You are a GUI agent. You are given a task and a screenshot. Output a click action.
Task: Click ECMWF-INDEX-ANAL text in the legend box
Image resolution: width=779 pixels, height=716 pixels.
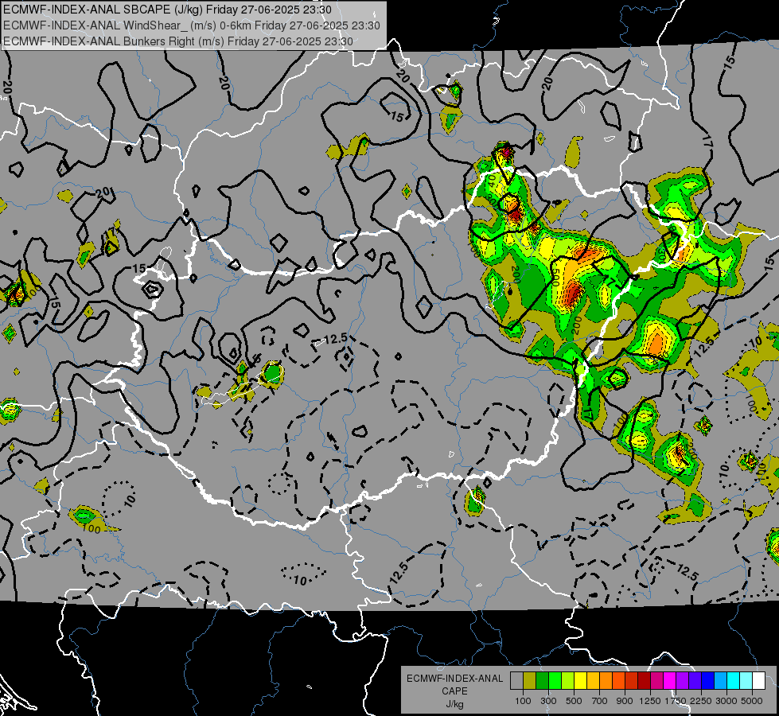click(454, 679)
